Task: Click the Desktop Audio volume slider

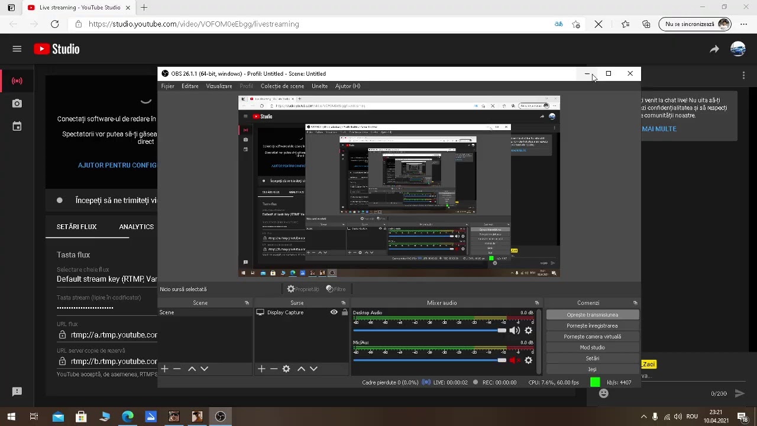Action: (x=430, y=330)
